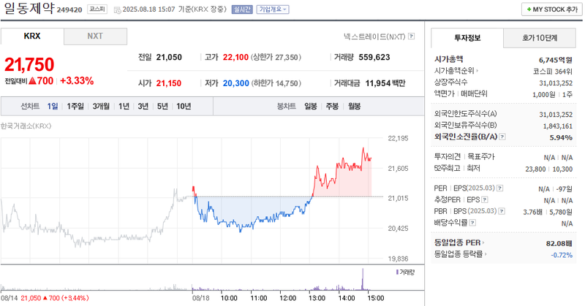Add stock with MY STOCK 추가 button
This screenshot has width=585, height=306.
click(552, 9)
